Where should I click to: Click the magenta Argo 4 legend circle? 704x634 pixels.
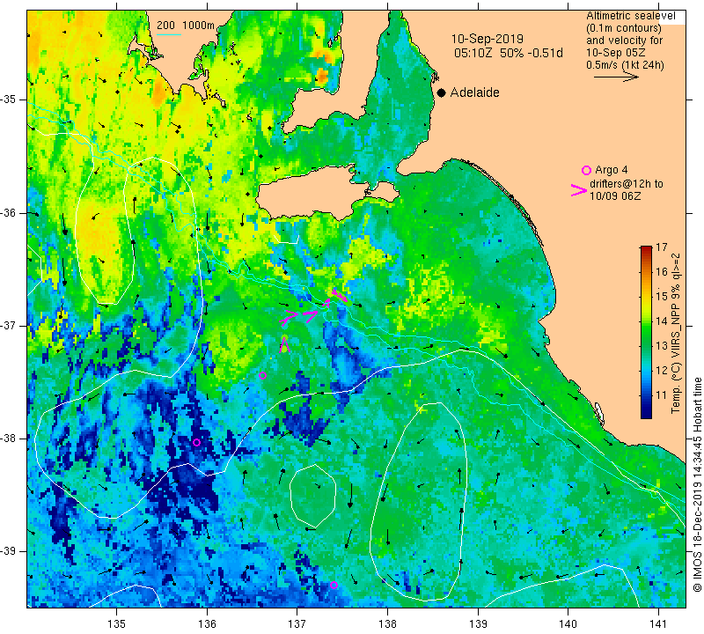coord(586,170)
